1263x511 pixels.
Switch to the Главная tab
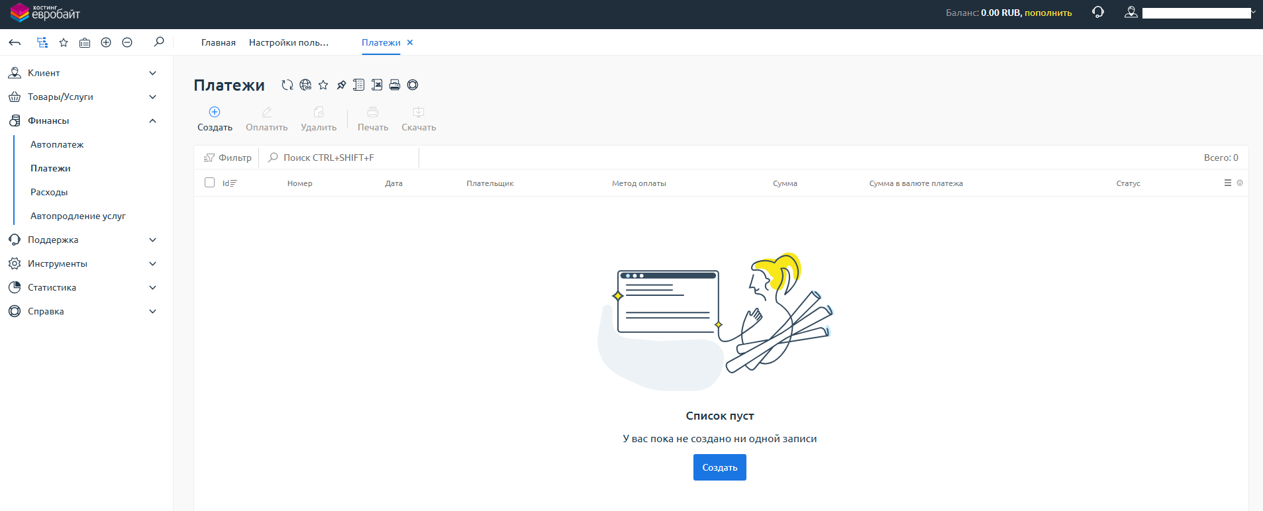pos(218,42)
